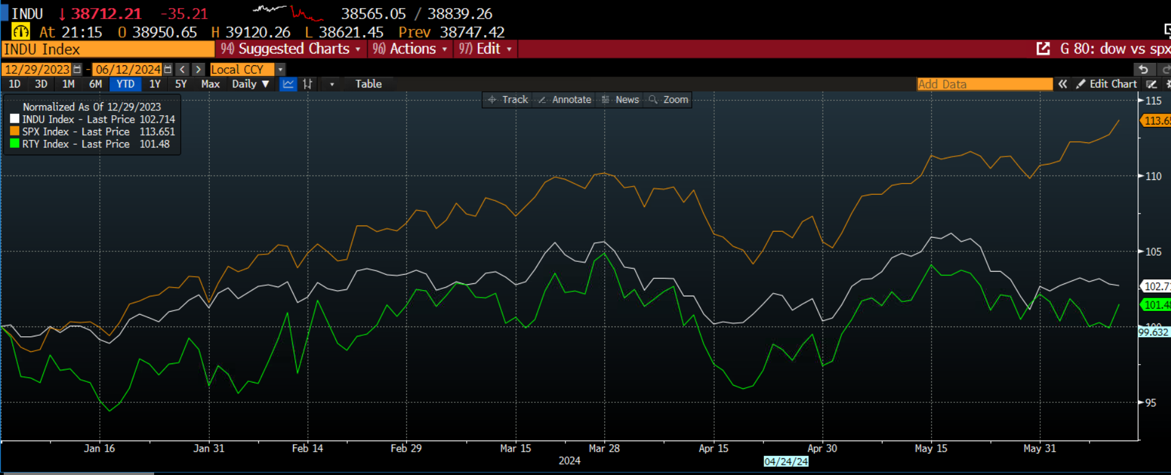Click the Add Data input field
This screenshot has height=475, width=1171.
(x=984, y=84)
